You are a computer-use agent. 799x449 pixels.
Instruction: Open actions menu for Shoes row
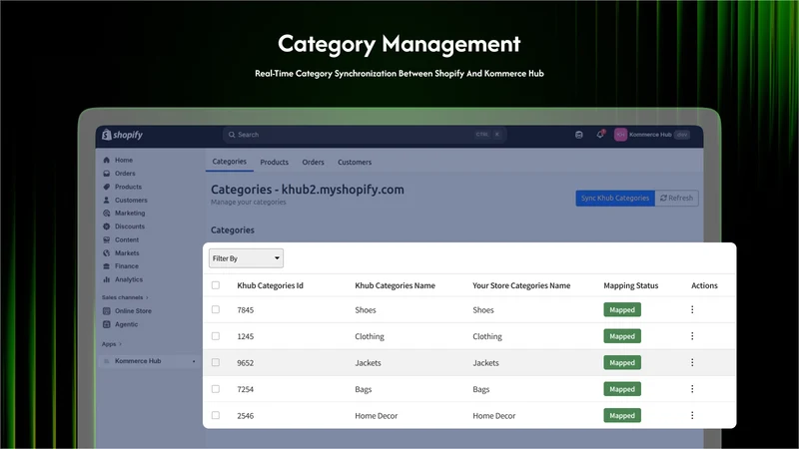coord(692,309)
